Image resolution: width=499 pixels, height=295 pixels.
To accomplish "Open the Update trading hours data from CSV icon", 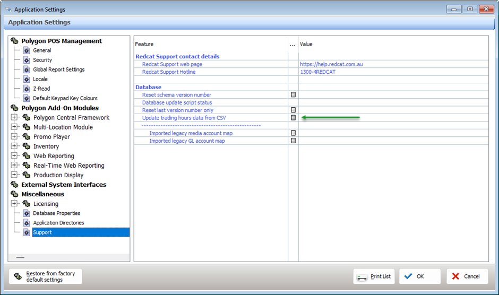I will point(294,117).
